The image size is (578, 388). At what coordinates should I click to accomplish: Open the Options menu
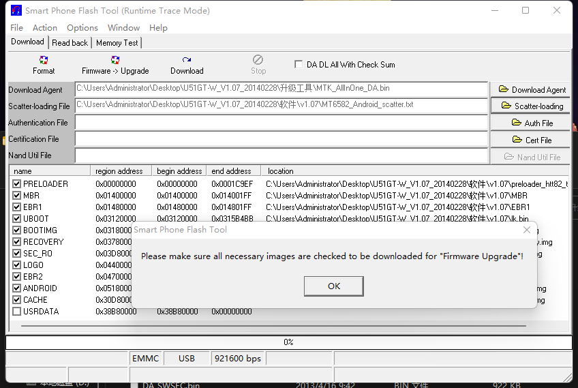pyautogui.click(x=82, y=27)
